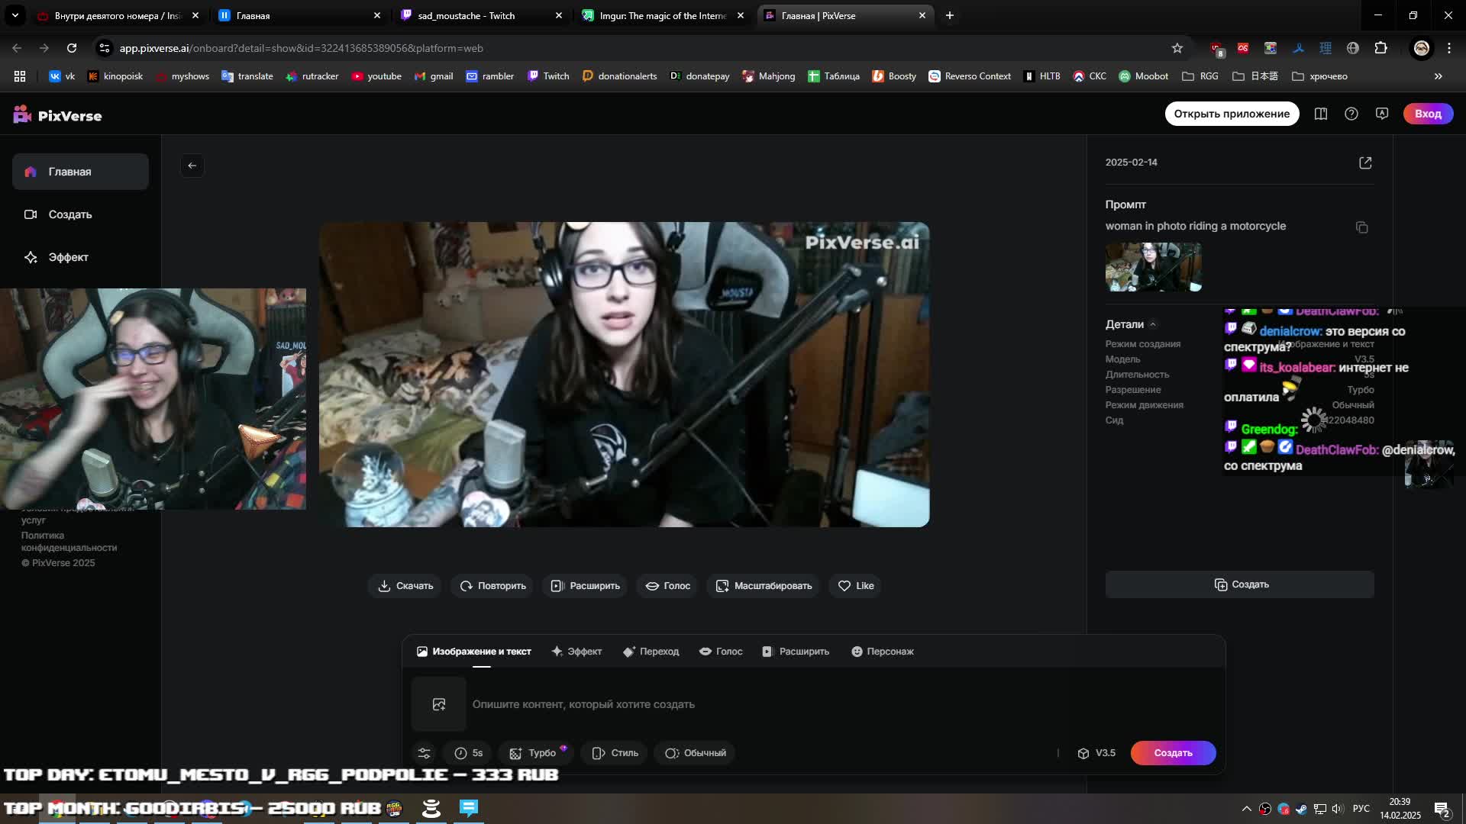The height and width of the screenshot is (824, 1466).
Task: Focus the prompt description input field
Action: pos(840,704)
